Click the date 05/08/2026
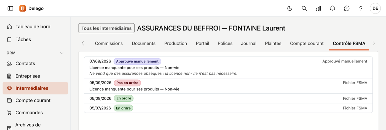The width and height of the screenshot is (386, 130). [100, 98]
